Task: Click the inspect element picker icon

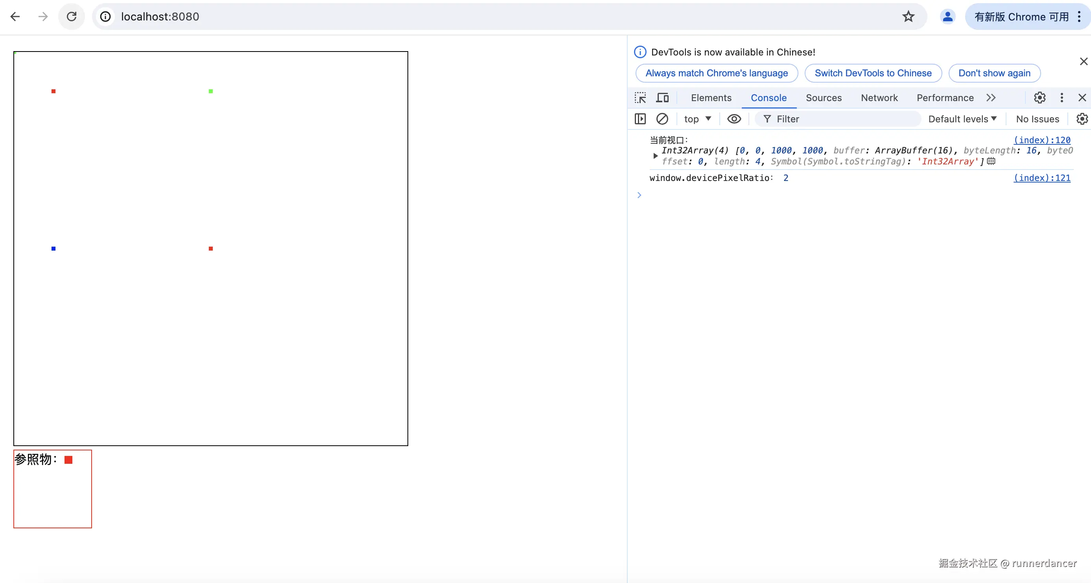Action: [640, 98]
